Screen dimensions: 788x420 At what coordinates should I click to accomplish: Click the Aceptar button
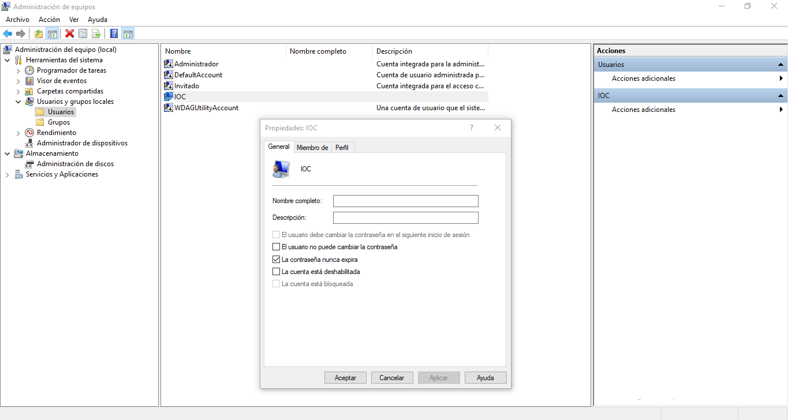pyautogui.click(x=345, y=378)
